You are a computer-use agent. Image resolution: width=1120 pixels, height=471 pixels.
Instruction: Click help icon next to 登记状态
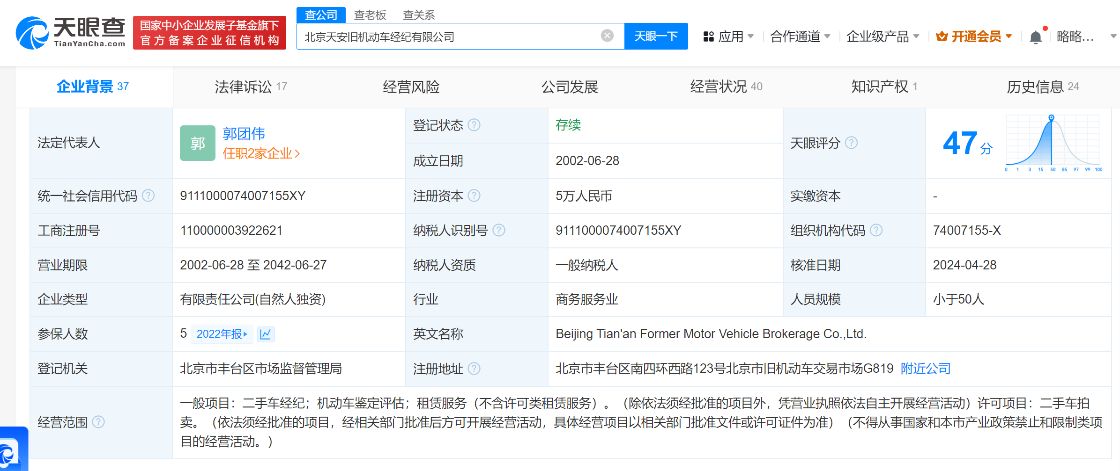point(474,125)
